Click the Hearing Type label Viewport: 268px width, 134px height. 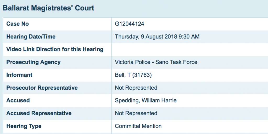(24, 126)
